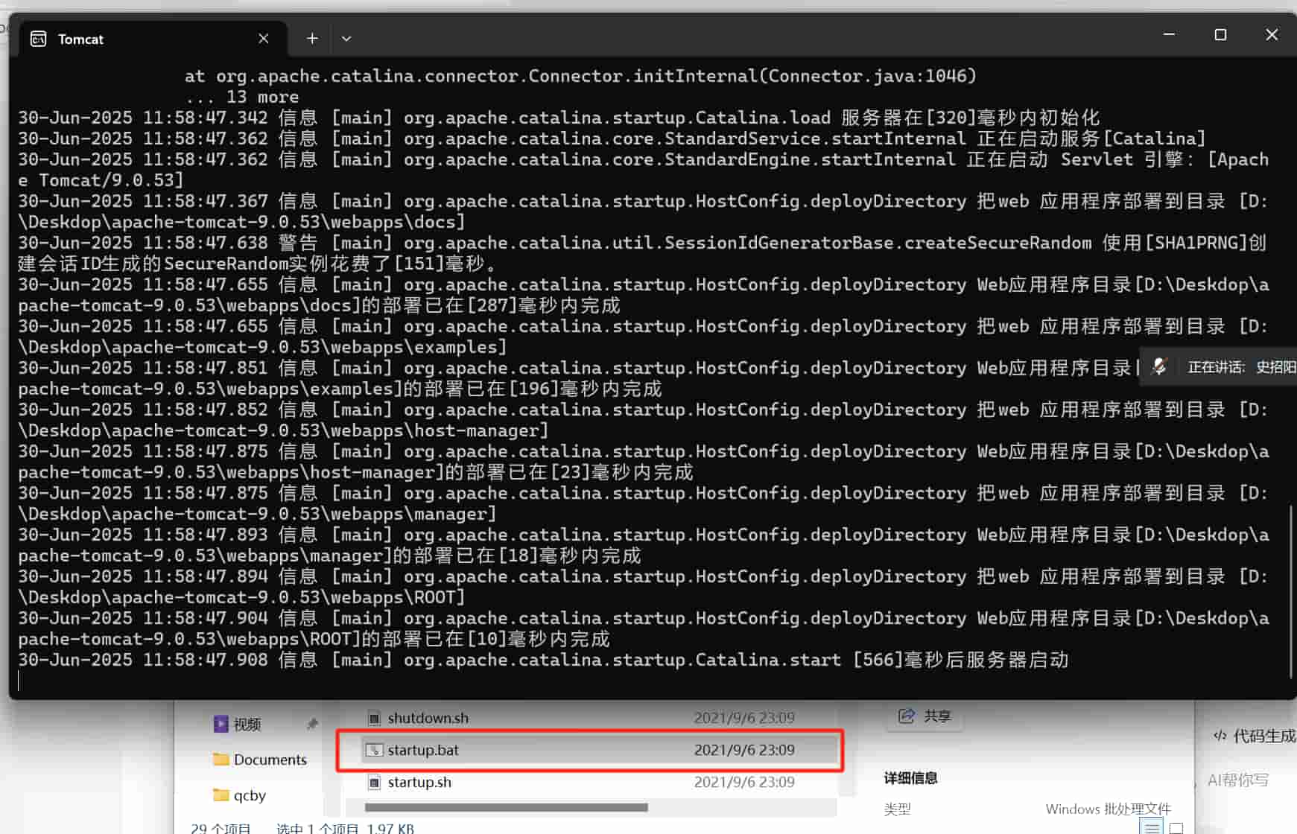Click the 正在讲话 speaker name label
This screenshot has width=1297, height=834.
[x=1242, y=367]
